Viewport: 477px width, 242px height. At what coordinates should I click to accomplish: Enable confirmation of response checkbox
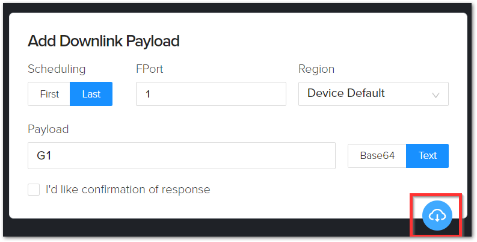pyautogui.click(x=34, y=190)
